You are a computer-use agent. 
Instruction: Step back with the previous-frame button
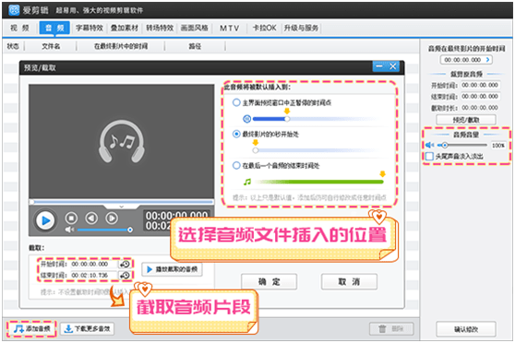point(91,218)
